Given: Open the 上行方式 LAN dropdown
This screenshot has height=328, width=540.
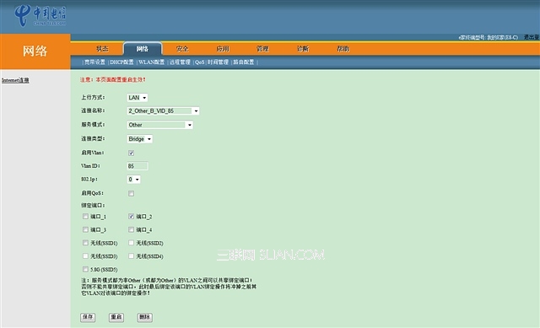Looking at the screenshot, I should pos(138,98).
